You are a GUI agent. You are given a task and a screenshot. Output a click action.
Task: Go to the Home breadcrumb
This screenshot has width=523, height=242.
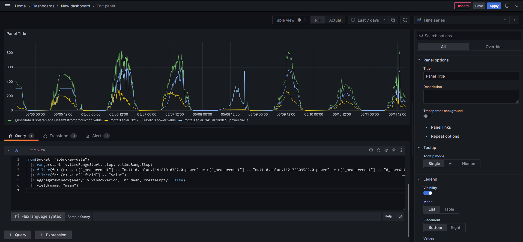point(20,6)
